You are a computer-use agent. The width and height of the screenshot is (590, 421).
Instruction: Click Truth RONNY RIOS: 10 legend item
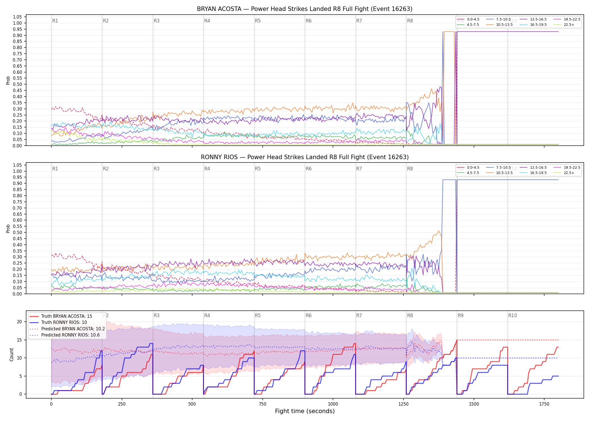coord(58,322)
